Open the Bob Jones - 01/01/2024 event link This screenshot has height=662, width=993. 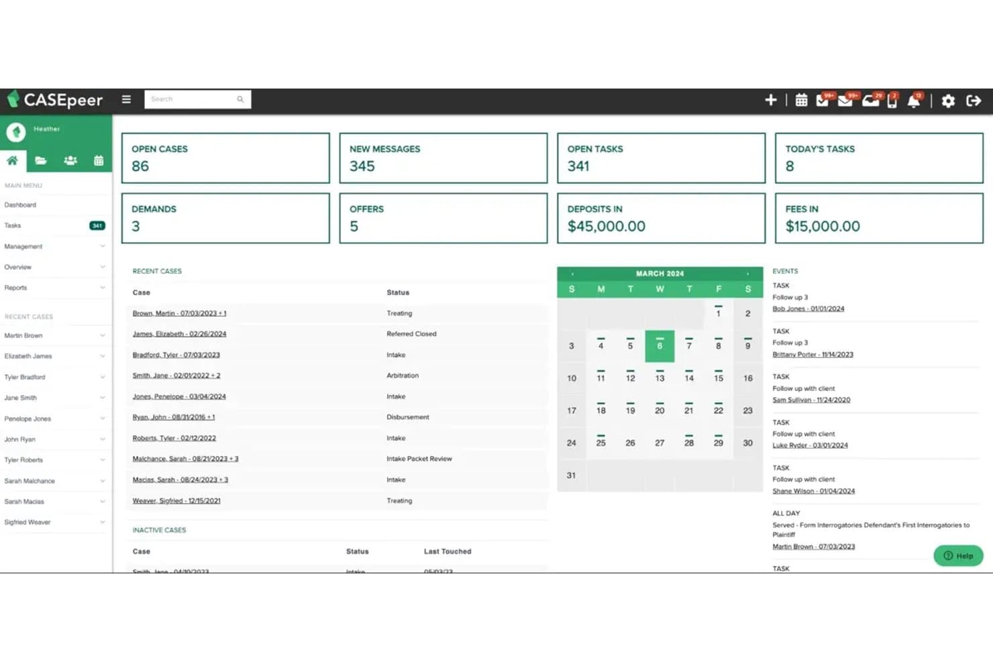(808, 309)
